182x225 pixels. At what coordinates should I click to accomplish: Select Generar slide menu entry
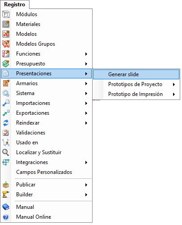[136, 74]
